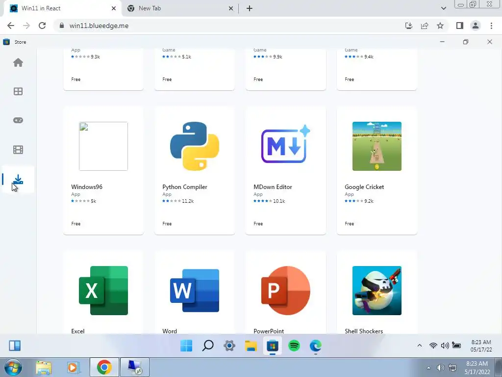Select the Word app icon
Image resolution: width=502 pixels, height=377 pixels.
[194, 291]
